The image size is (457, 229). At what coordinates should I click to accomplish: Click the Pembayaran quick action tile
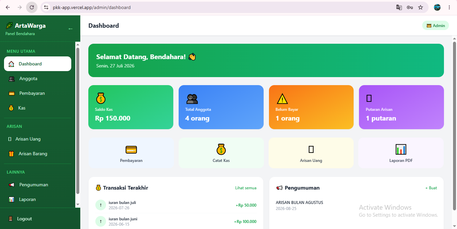pos(131,153)
